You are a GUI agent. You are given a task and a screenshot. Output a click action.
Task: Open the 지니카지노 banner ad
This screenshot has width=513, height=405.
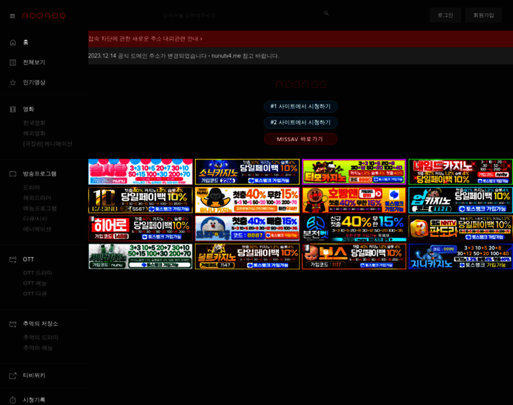460,256
